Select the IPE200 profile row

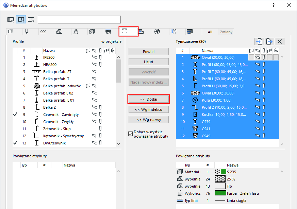click(x=64, y=57)
